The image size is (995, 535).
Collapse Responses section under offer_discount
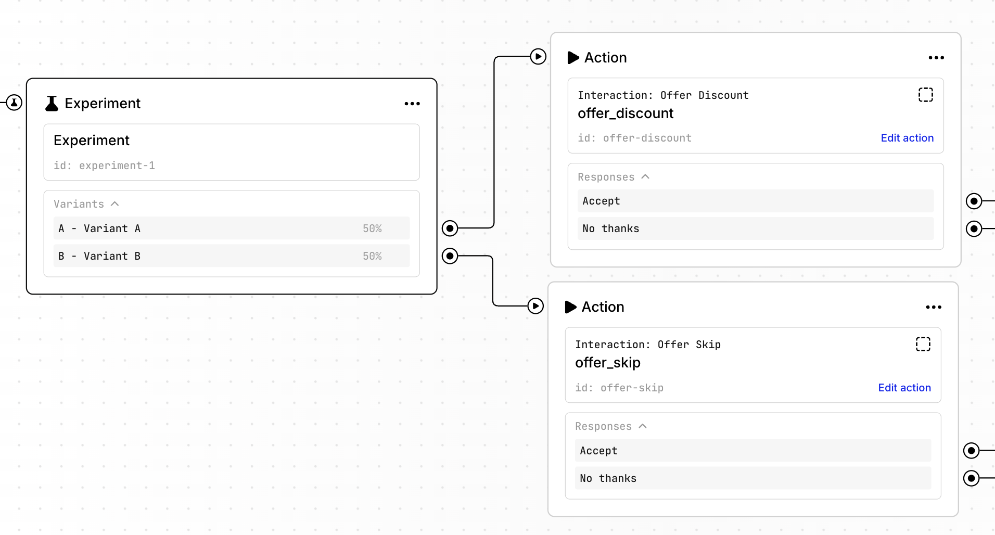[645, 177]
